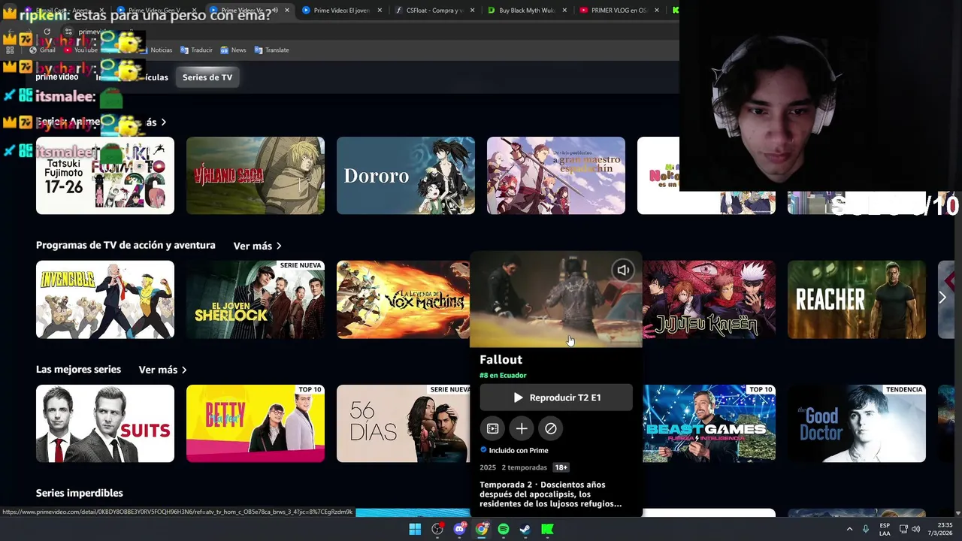Focus Chrome from the taskbar

(x=482, y=529)
